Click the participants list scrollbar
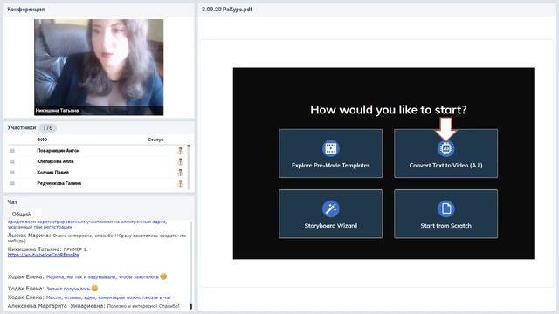 [189, 167]
